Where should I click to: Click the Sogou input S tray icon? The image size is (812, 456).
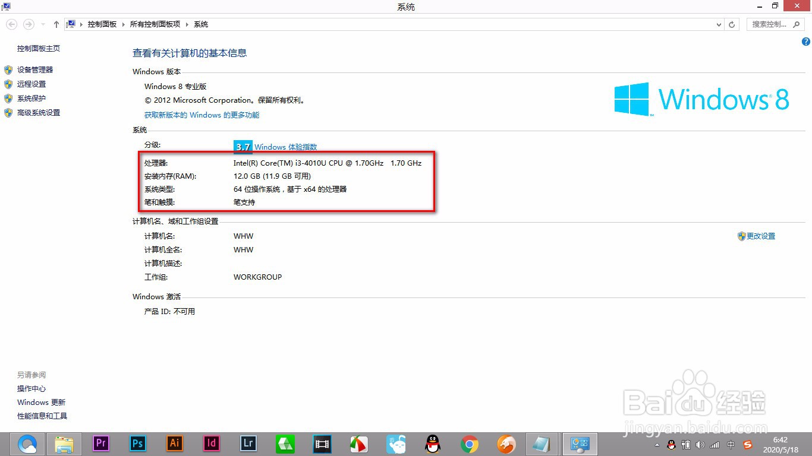(748, 444)
